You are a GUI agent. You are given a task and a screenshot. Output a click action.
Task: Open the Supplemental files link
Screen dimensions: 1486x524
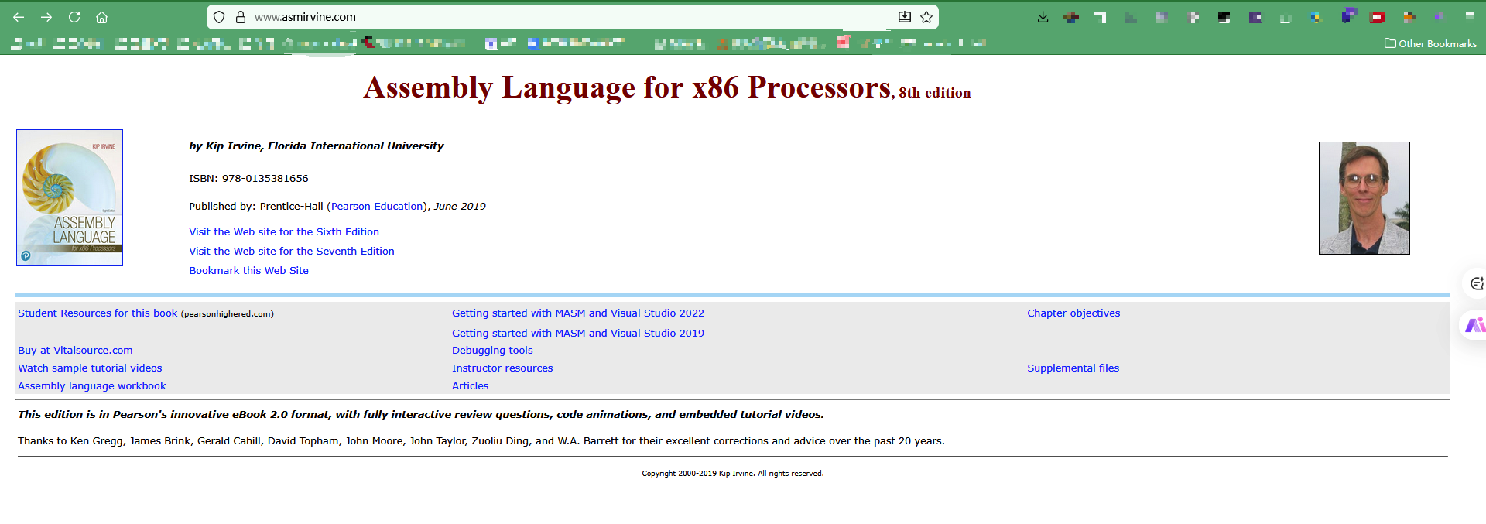pos(1073,368)
